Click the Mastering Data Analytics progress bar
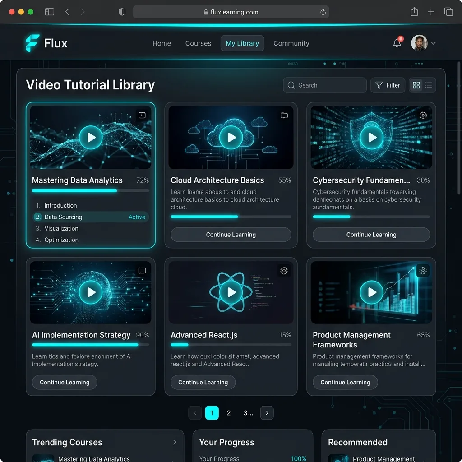Viewport: 462px width, 462px height. click(x=90, y=191)
